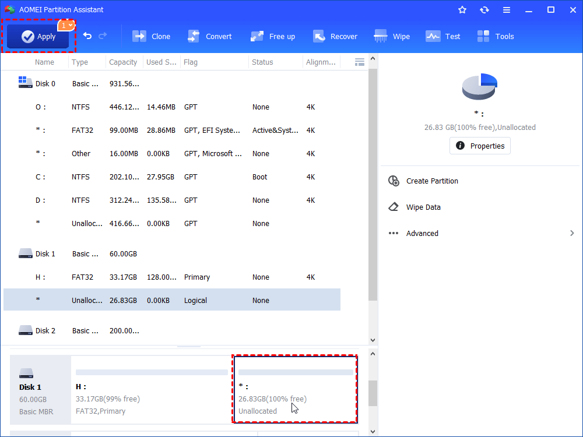Image resolution: width=583 pixels, height=437 pixels.
Task: Click the partition list scrollbar thumb
Action: coord(373,185)
